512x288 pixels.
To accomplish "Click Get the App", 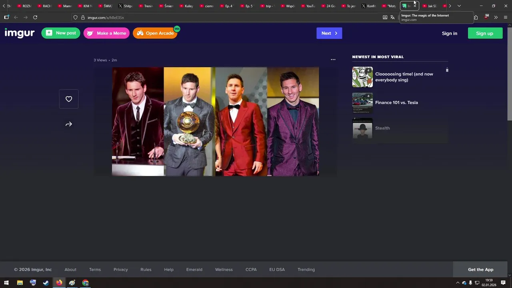I will 481,270.
